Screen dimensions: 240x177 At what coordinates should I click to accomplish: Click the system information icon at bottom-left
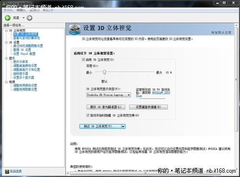(7, 171)
